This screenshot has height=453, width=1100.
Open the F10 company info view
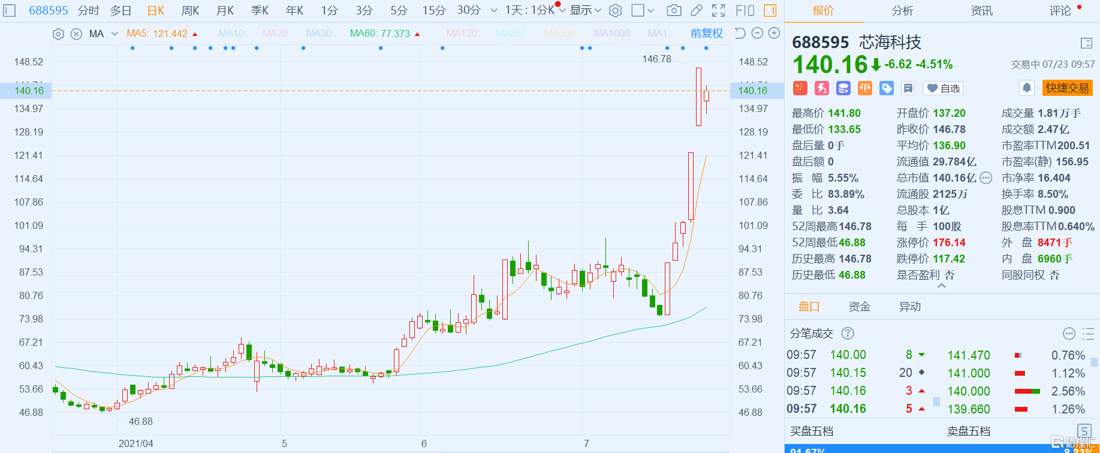745,10
